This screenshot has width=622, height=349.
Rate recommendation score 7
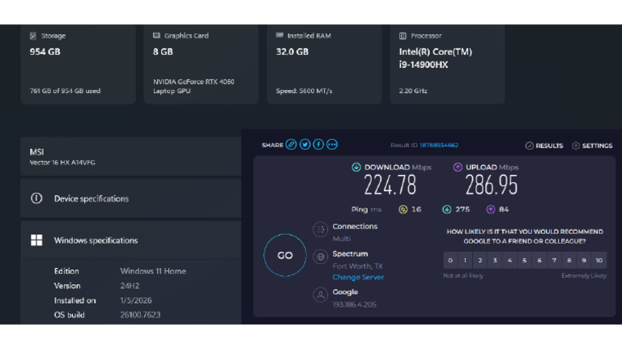pyautogui.click(x=554, y=260)
